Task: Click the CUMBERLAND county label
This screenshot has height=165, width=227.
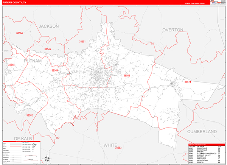Action: tap(202, 132)
